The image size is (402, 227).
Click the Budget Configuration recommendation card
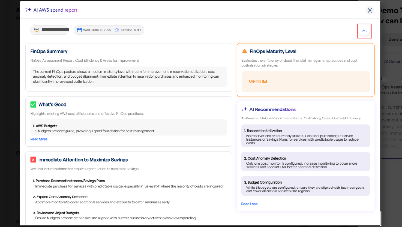click(305, 186)
